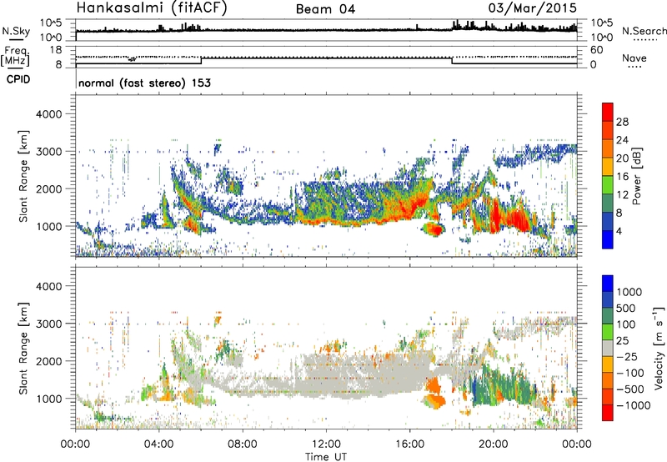Click the 20:00 time tick label
This screenshot has width=667, height=462.
tap(494, 444)
